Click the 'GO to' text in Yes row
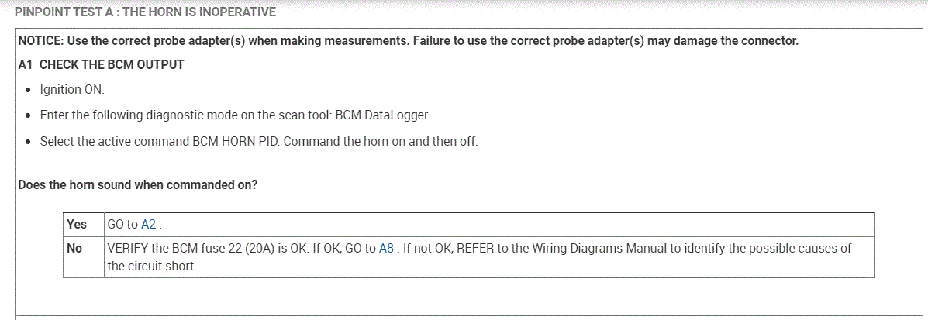Screen dimensions: 928x320 click(122, 225)
